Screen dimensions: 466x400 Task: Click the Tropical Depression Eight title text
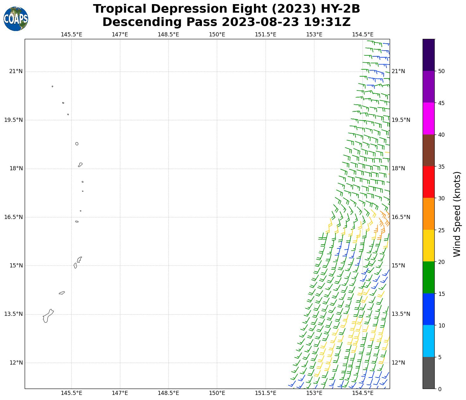[226, 9]
